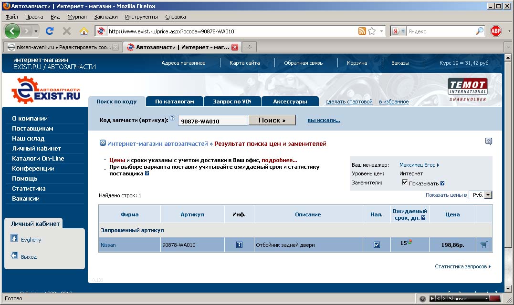The width and height of the screenshot is (514, 305).
Task: Open the Инструменты menu
Action: [x=141, y=17]
